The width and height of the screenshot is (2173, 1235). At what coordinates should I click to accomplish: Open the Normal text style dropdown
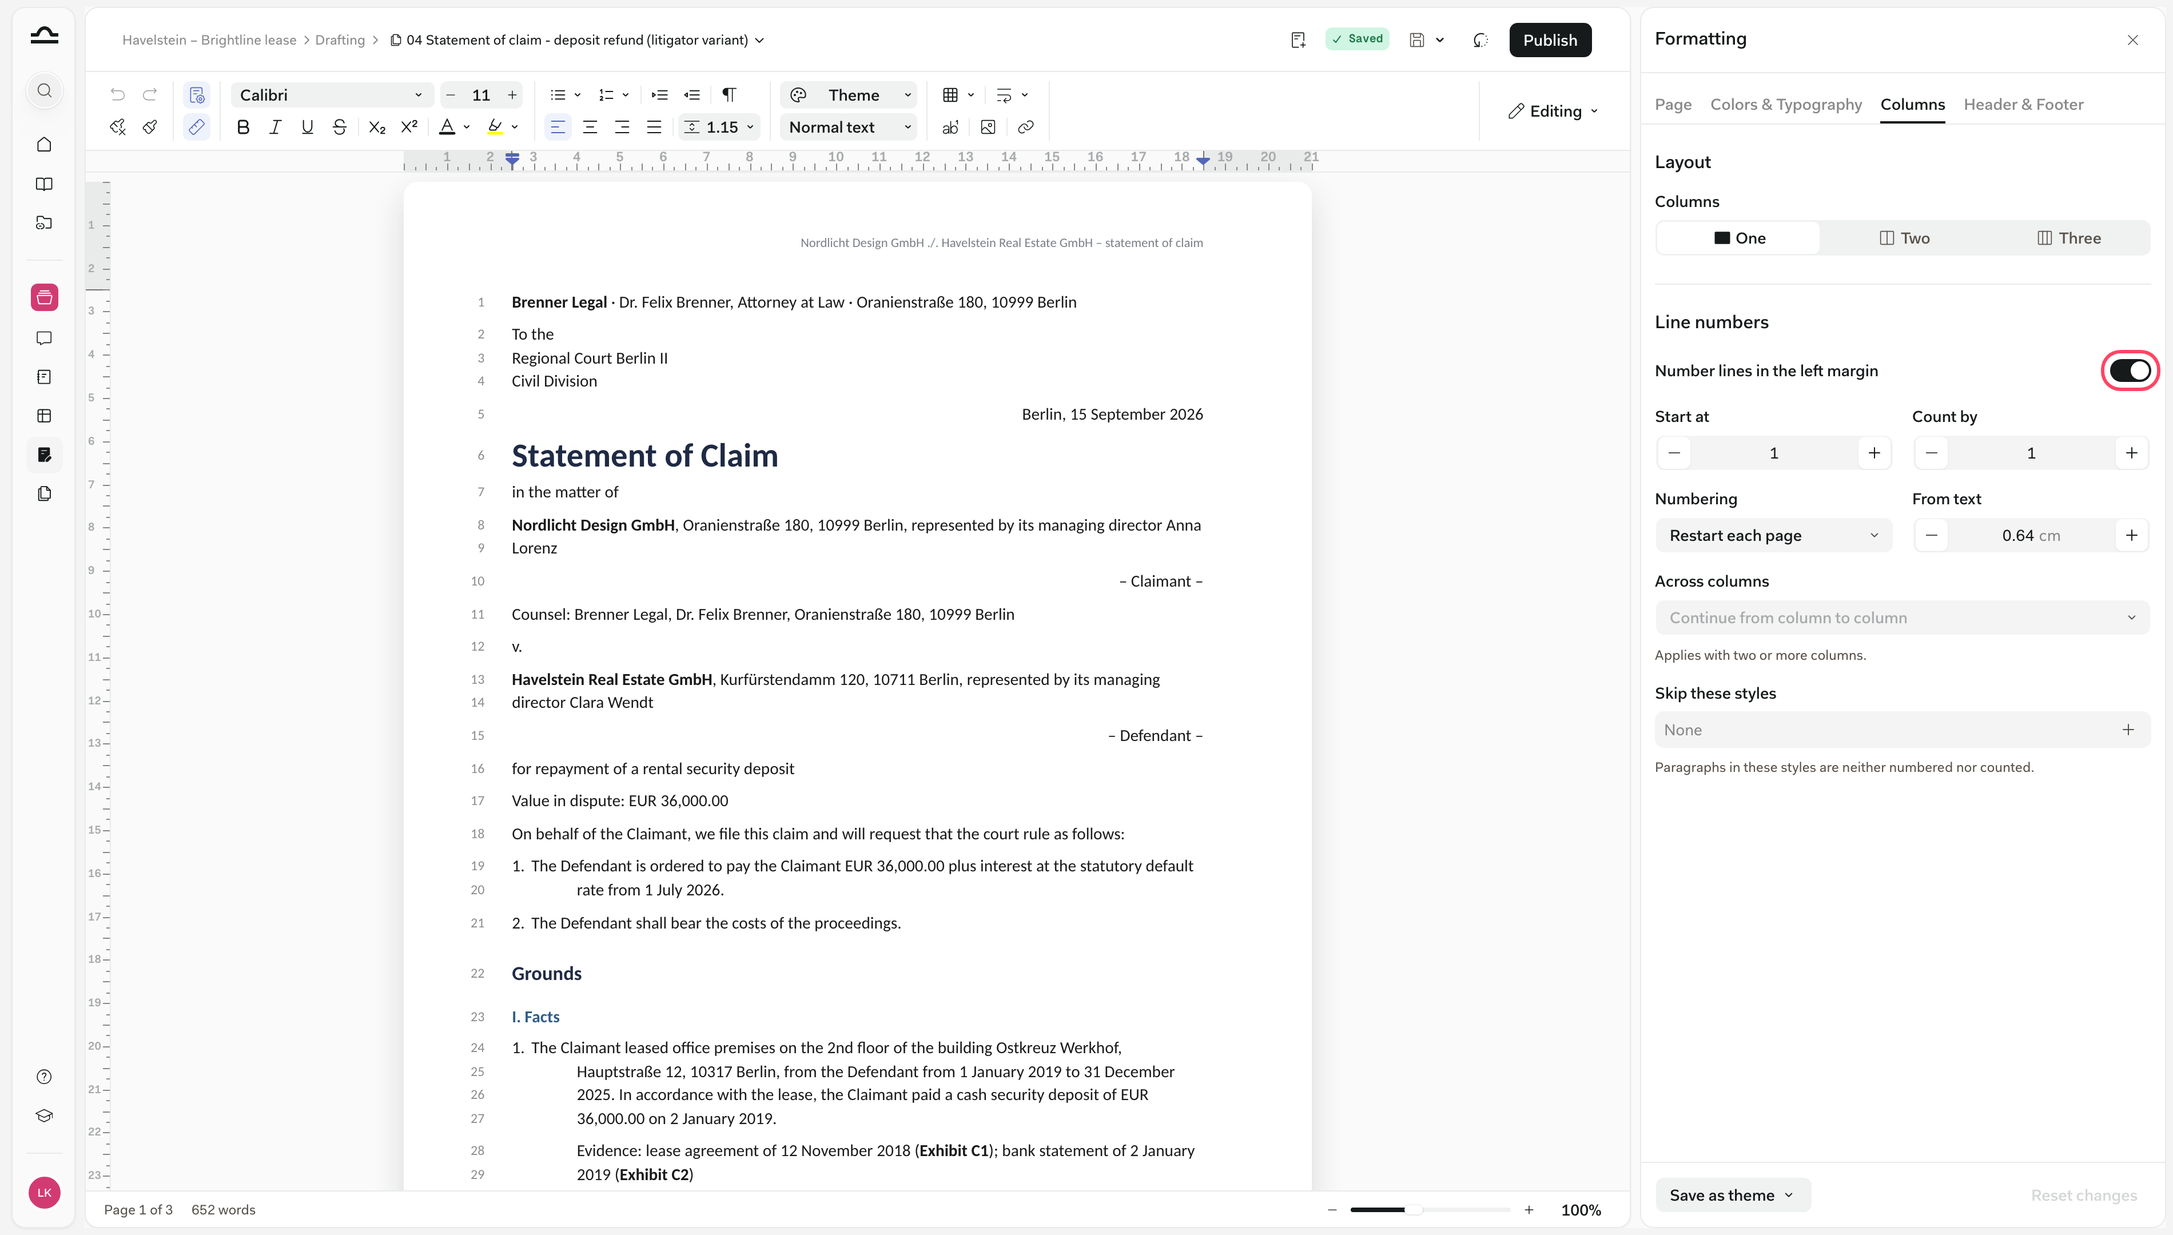849,128
